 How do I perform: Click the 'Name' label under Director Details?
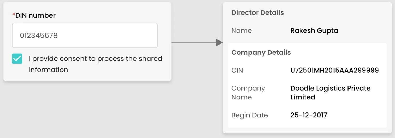coord(241,31)
